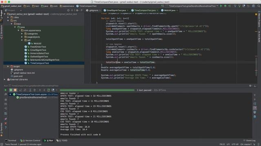This screenshot has height=146, width=261.
Task: Click the tool window toggle in status bar corner
Action: click(2, 144)
